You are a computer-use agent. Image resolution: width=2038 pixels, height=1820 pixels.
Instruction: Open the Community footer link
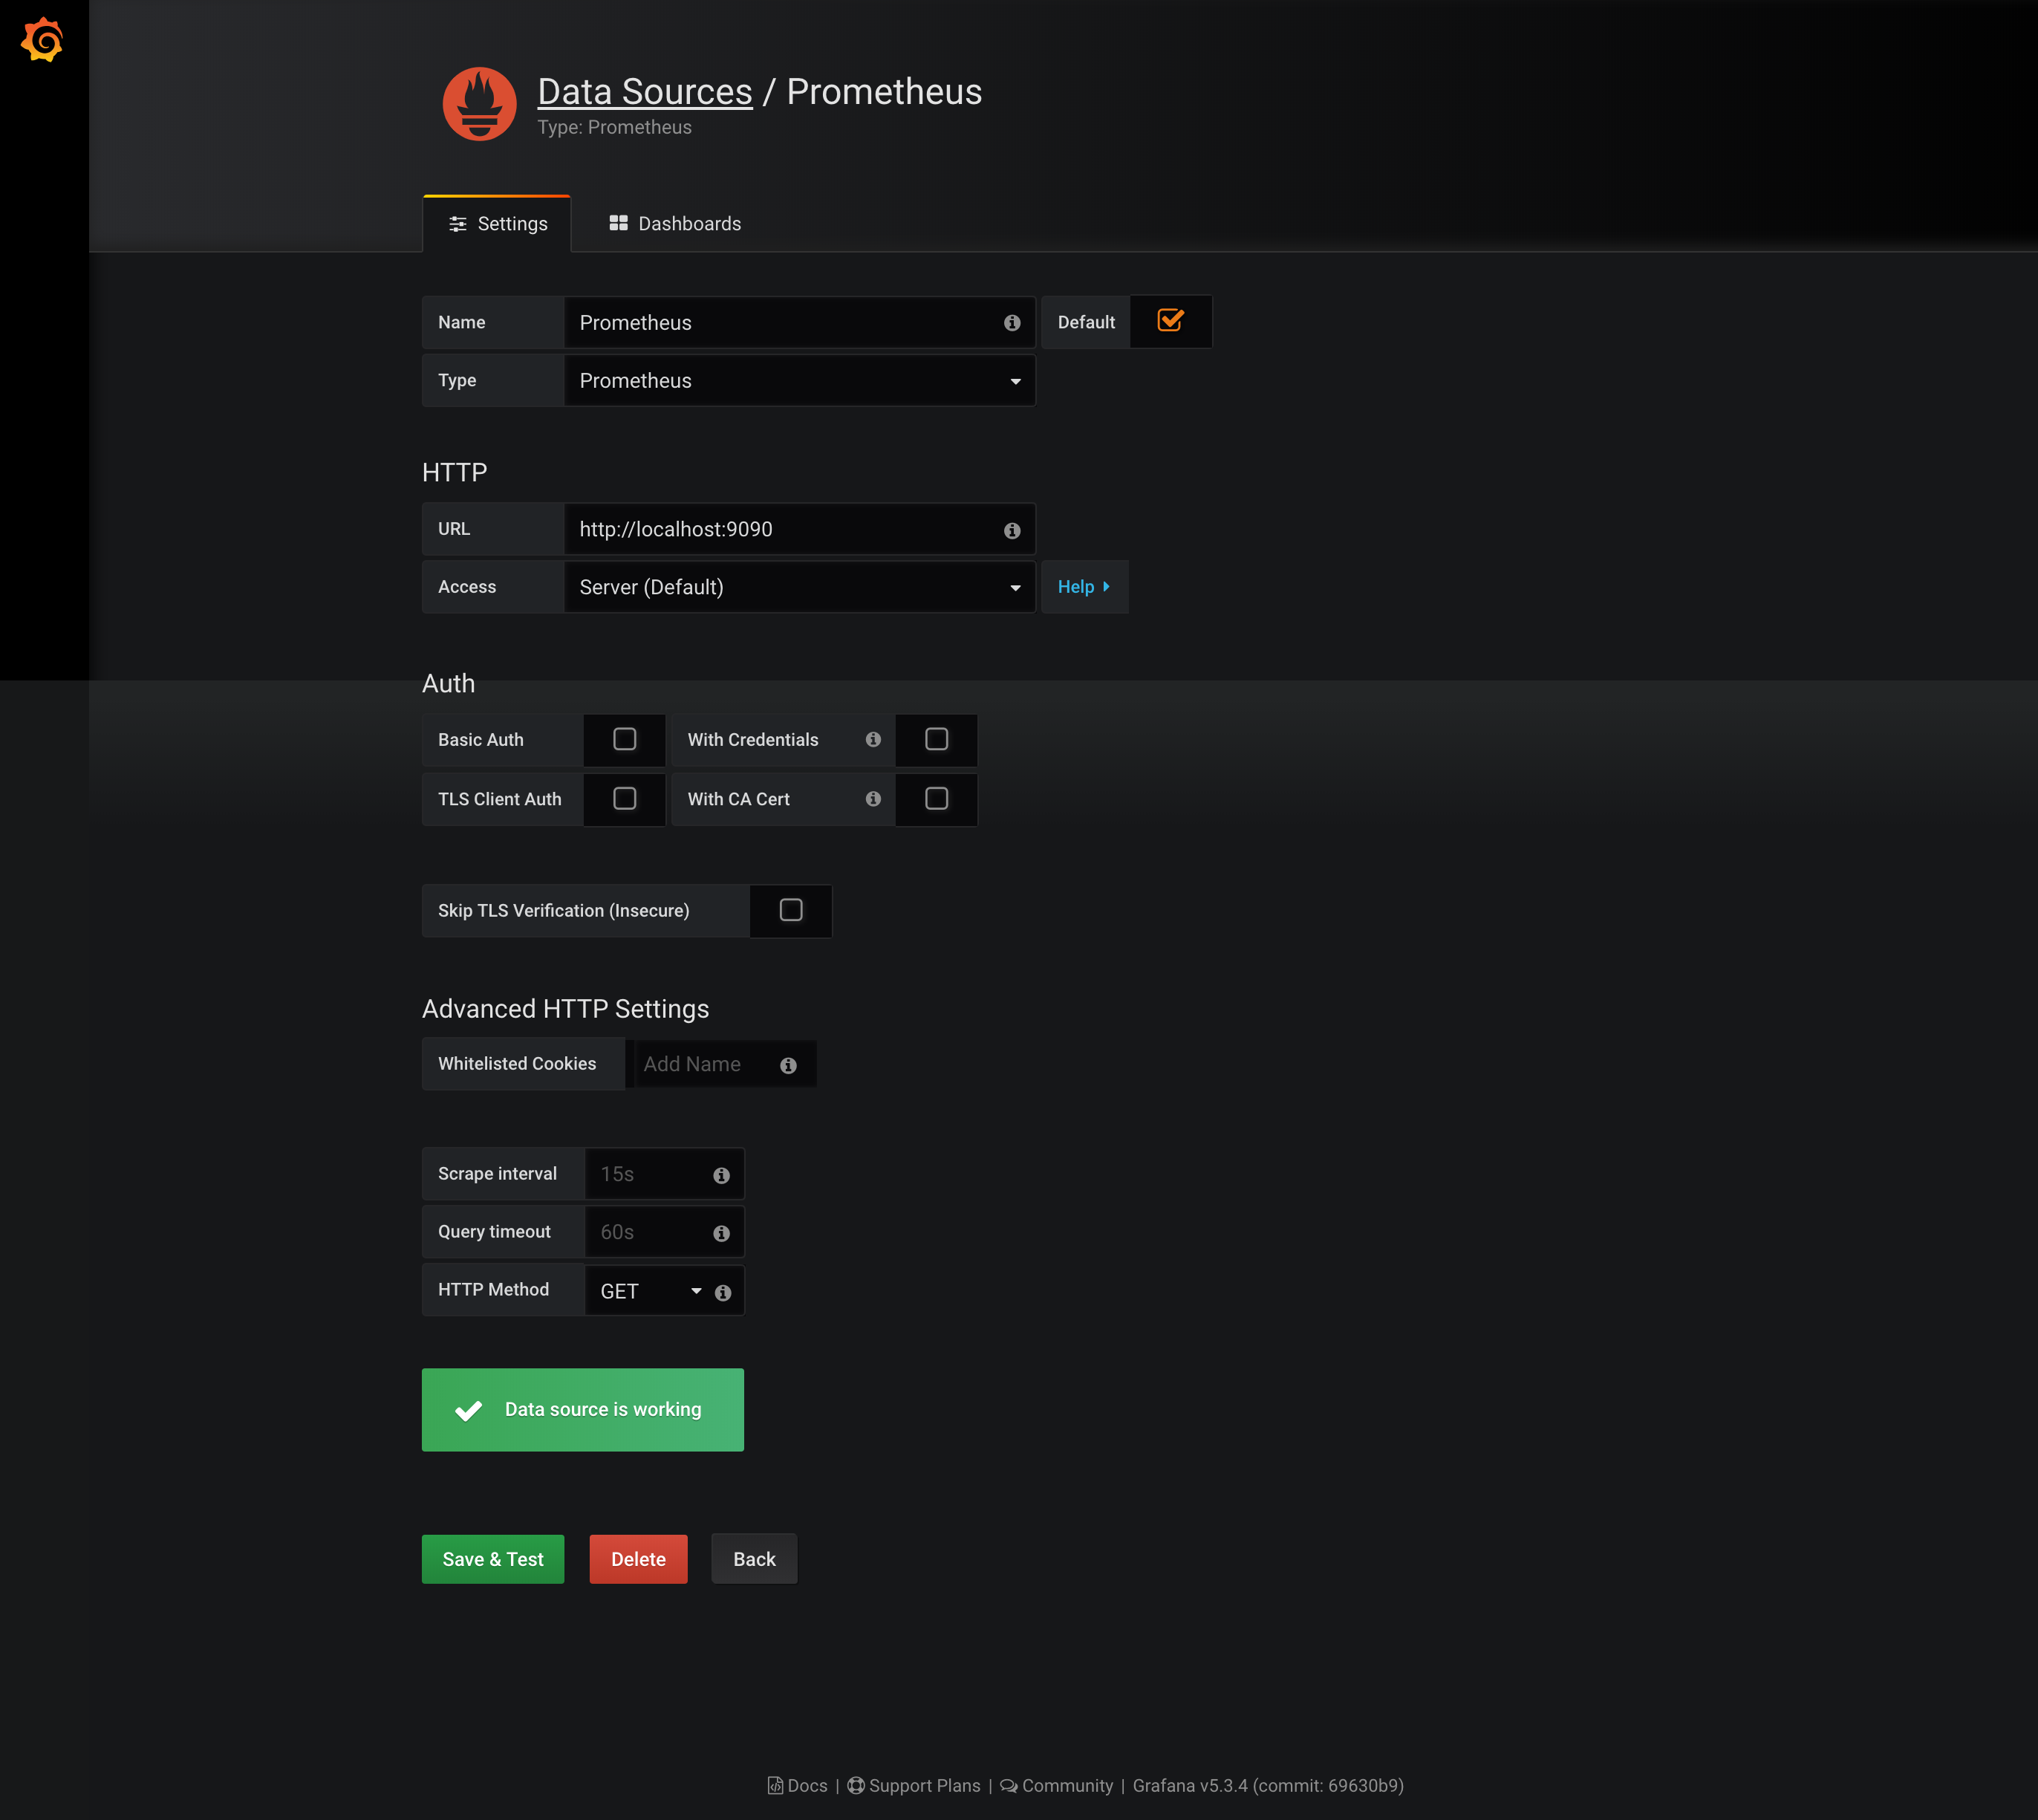(x=1056, y=1785)
